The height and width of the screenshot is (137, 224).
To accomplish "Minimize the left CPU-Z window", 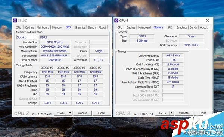I will tap(84, 20).
